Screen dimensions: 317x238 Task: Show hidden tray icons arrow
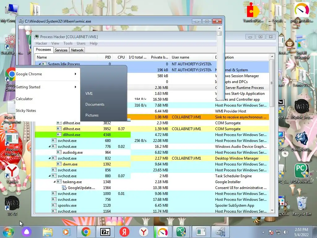pos(263,232)
